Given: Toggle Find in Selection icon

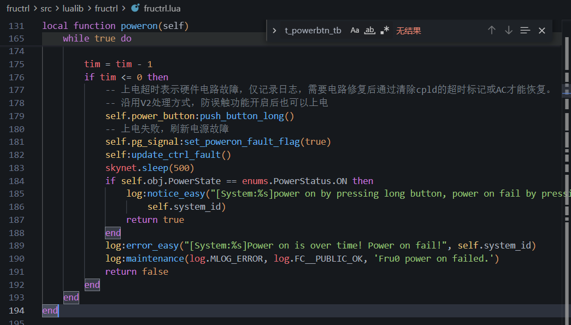Looking at the screenshot, I should click(525, 31).
